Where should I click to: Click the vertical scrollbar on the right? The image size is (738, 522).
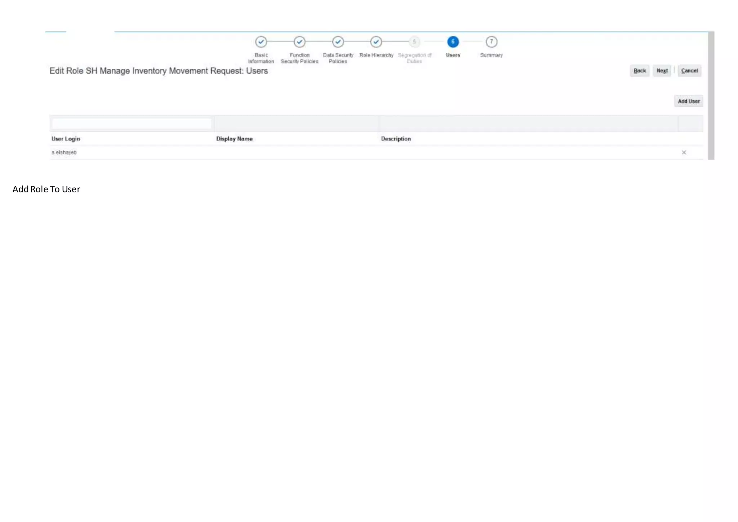pos(711,95)
